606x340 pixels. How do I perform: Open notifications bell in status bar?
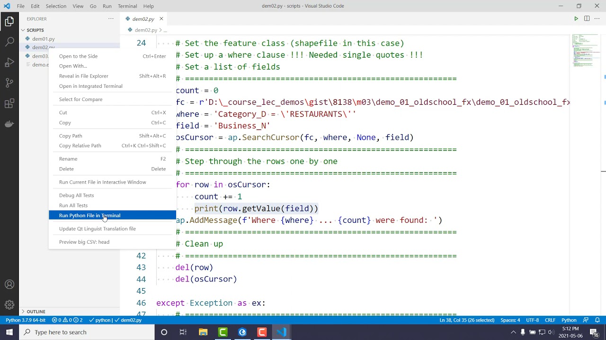coord(597,320)
